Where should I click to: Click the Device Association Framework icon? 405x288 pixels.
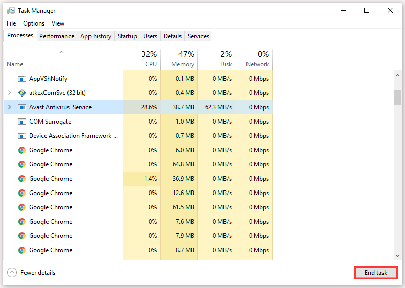click(x=22, y=136)
